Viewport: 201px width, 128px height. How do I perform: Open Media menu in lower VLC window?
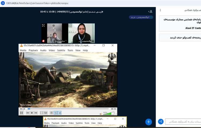coord(47,123)
